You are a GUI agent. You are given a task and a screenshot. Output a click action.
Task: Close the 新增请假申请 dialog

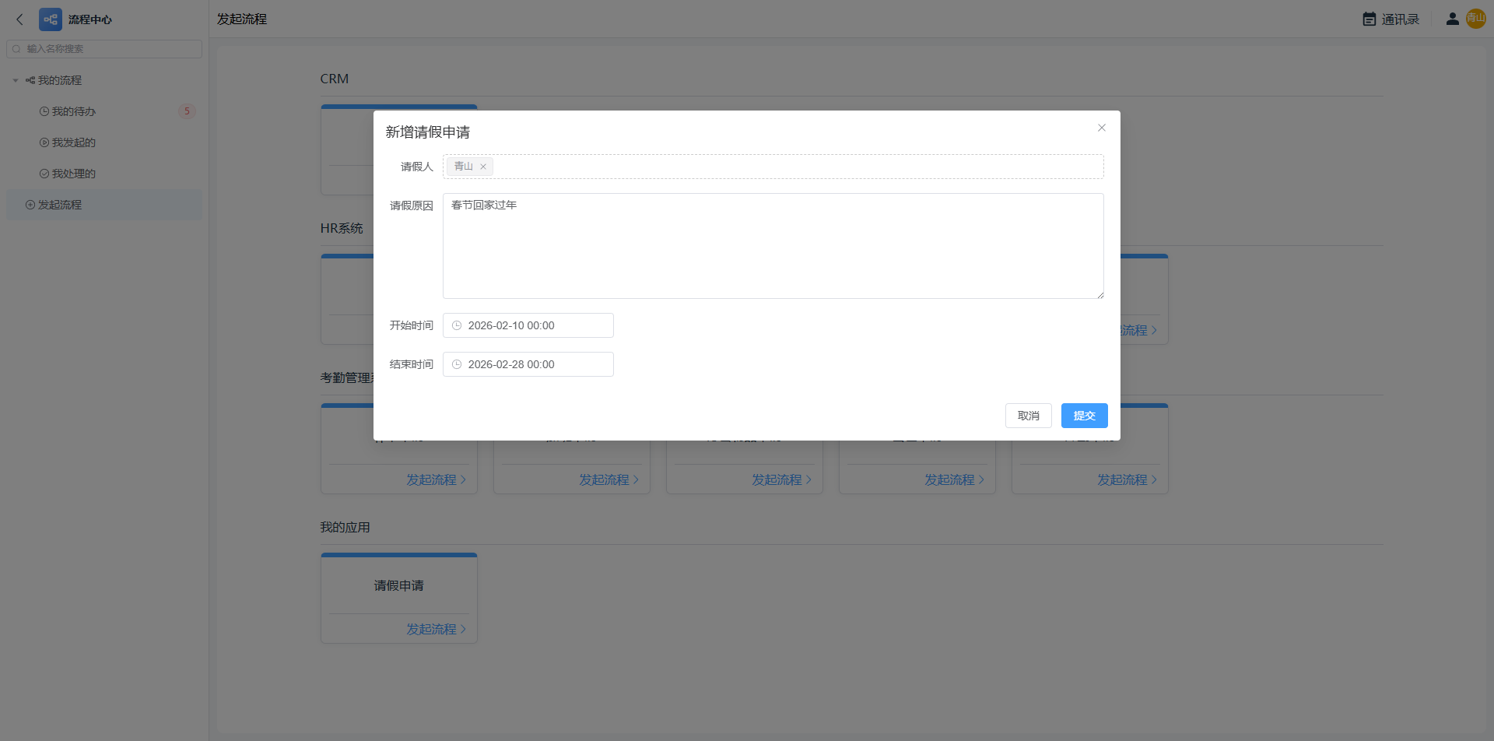[x=1101, y=128]
